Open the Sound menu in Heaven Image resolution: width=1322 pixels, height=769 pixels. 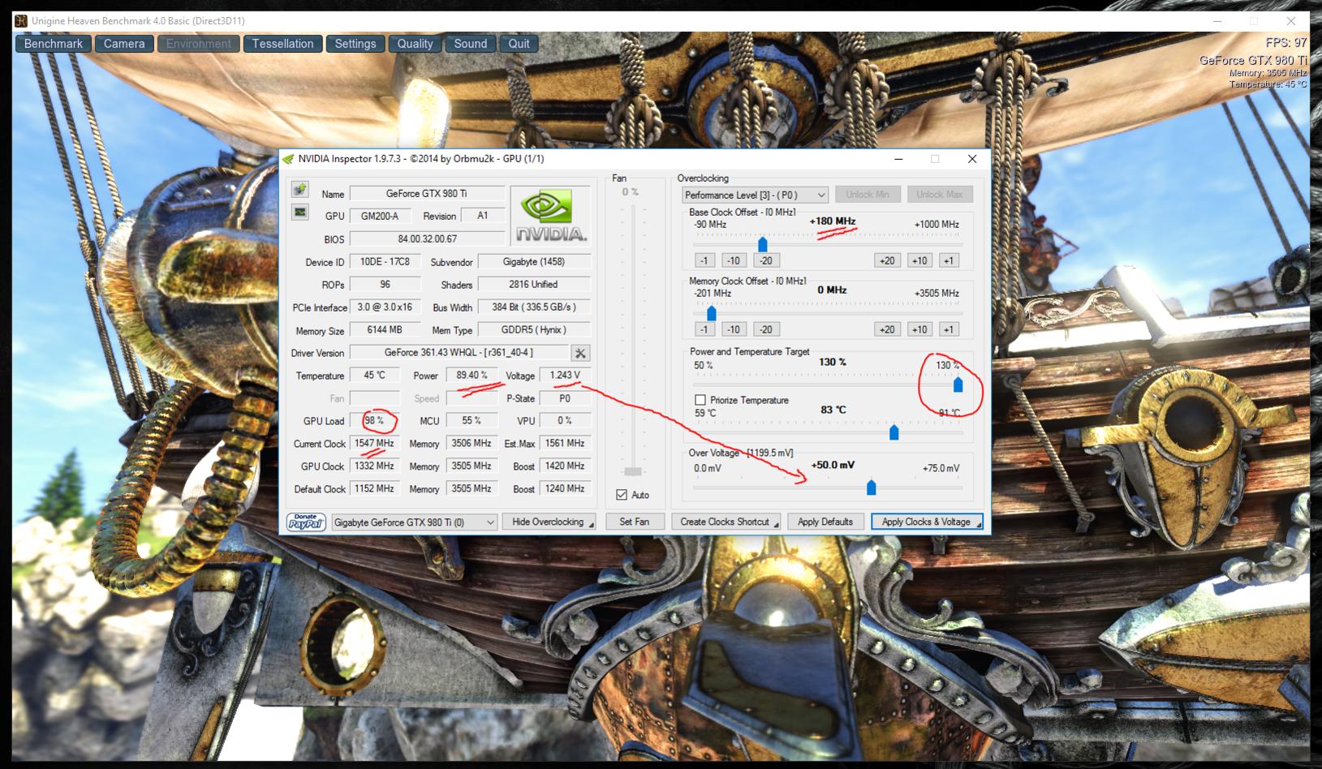click(x=471, y=44)
